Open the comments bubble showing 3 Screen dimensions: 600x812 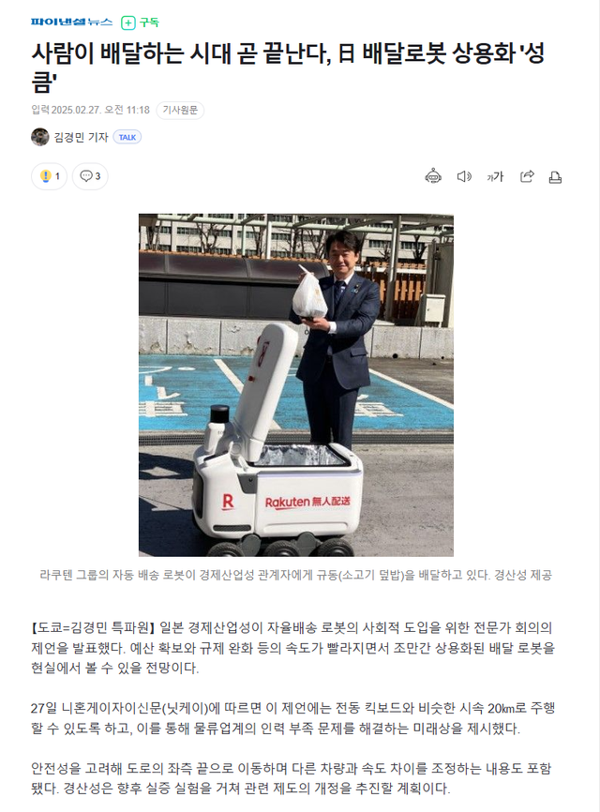click(x=90, y=176)
